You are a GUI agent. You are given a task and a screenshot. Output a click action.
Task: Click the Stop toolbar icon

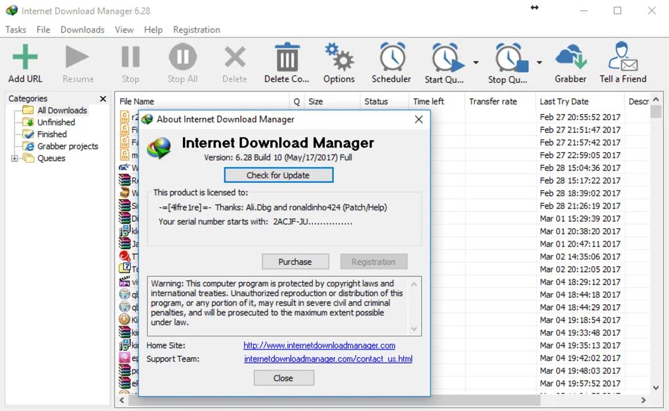point(131,57)
